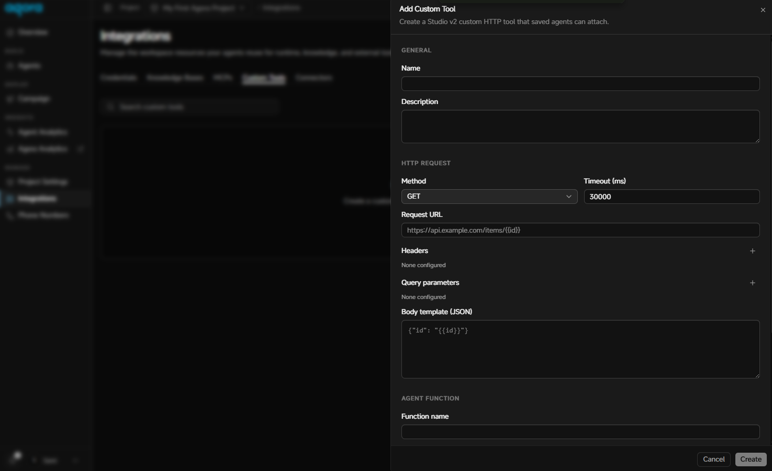Viewport: 772px width, 471px height.
Task: Click the Agora logo in the sidebar
Action: pyautogui.click(x=24, y=9)
